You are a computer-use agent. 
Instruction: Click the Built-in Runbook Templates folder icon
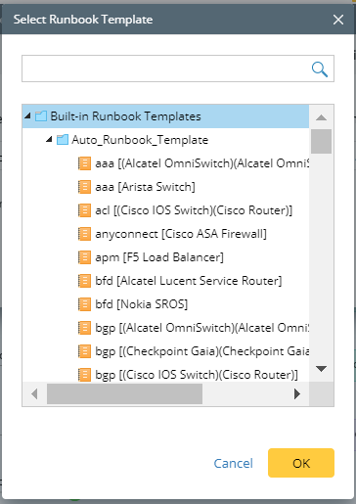41,116
